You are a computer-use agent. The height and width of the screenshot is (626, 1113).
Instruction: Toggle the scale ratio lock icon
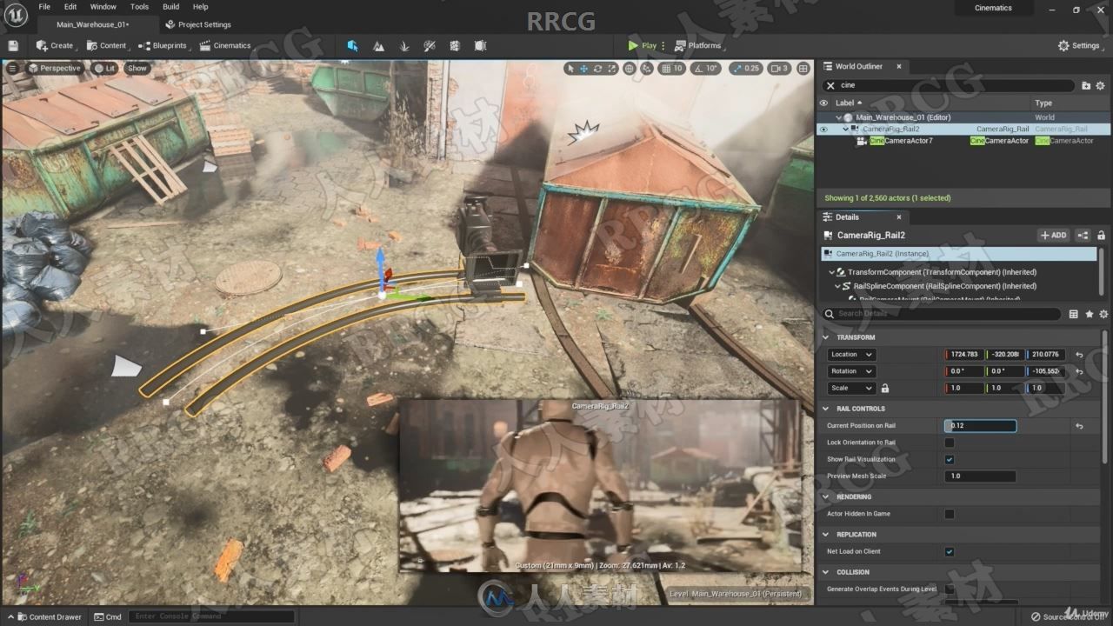click(x=885, y=389)
